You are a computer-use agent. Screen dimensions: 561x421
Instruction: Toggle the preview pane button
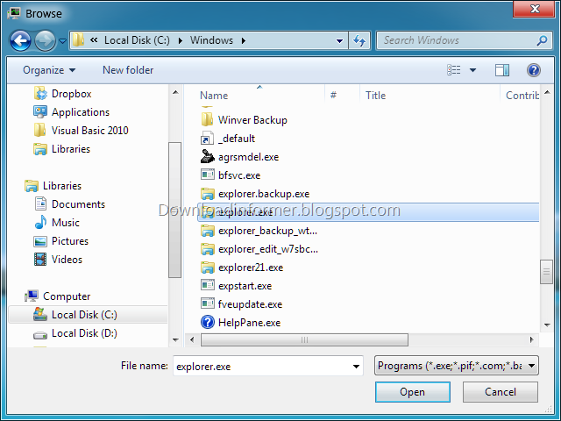pos(502,70)
